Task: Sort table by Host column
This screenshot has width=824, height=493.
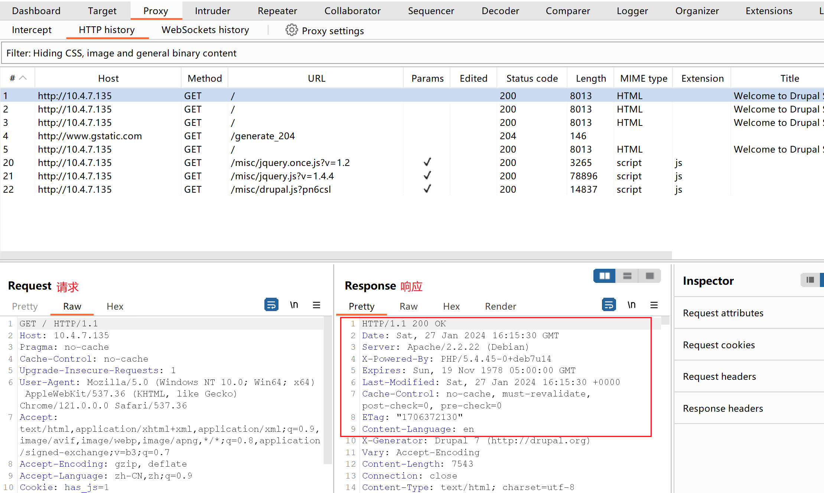Action: [108, 78]
